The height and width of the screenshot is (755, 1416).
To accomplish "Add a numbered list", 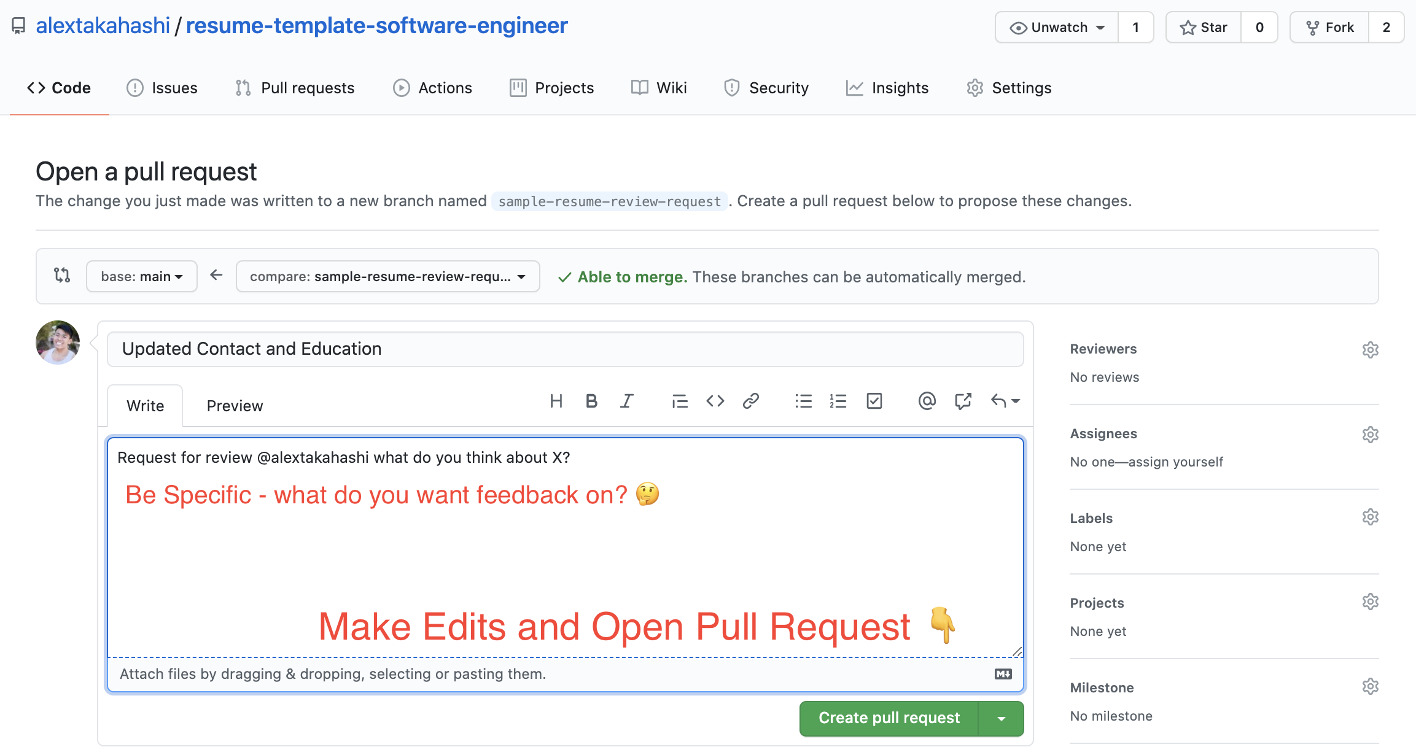I will (838, 401).
